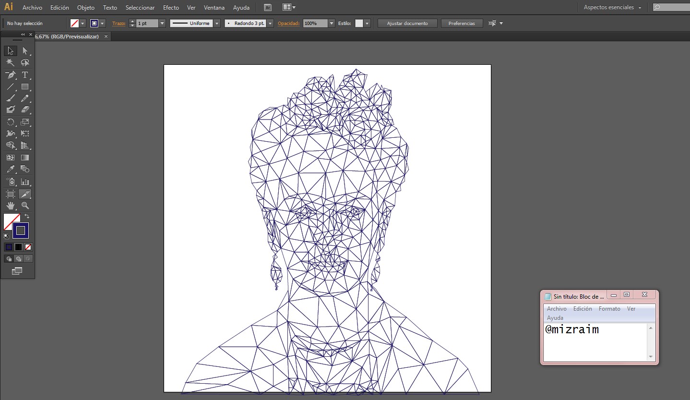690x400 pixels.
Task: Open the fill color dropdown in control bar
Action: [x=83, y=23]
